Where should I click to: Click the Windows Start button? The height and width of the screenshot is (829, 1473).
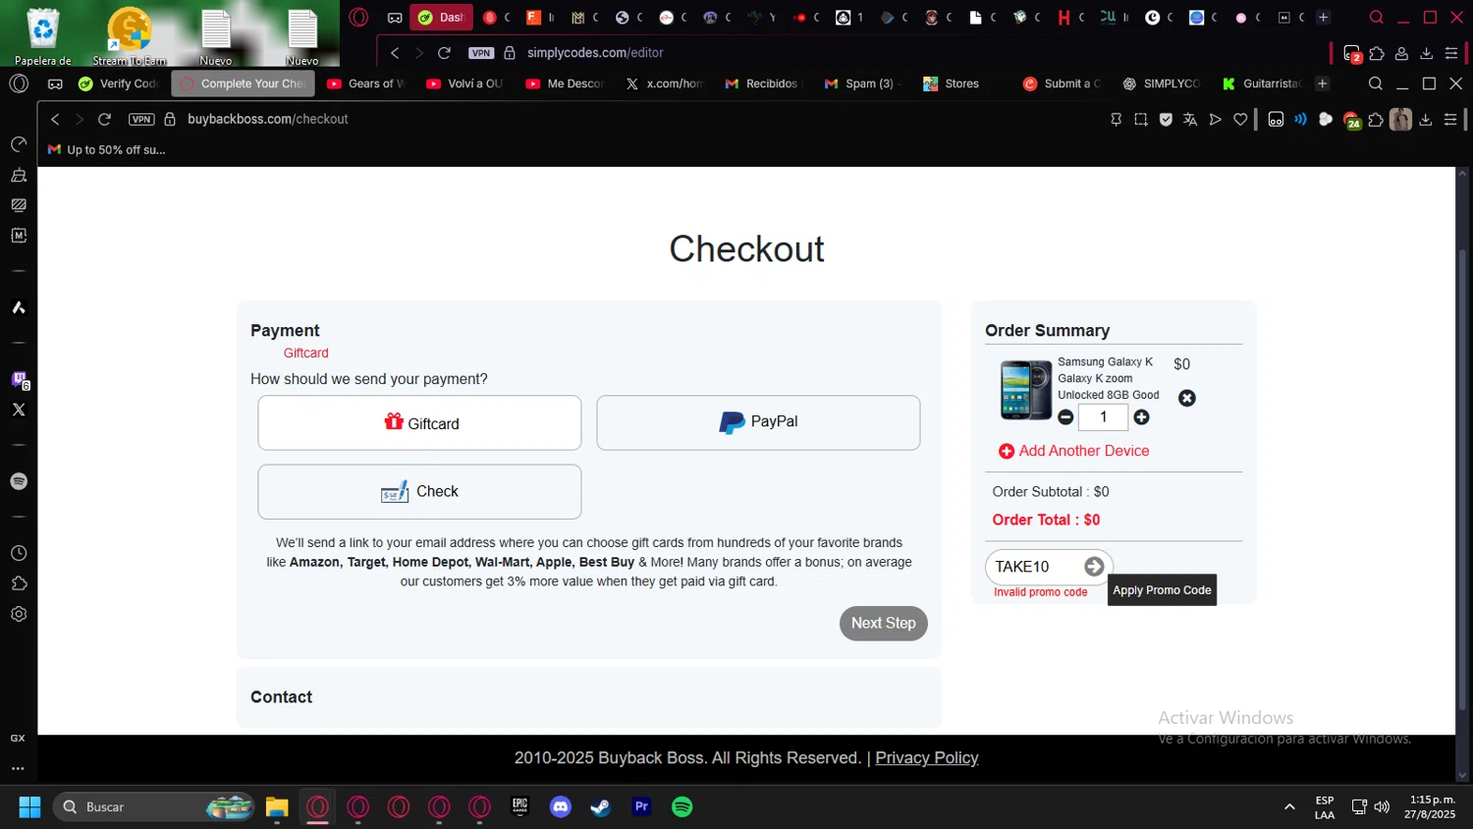[x=29, y=806]
